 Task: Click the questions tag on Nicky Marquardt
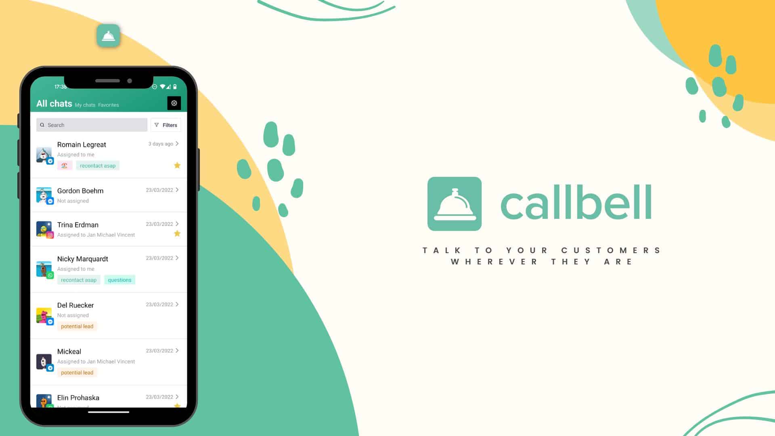pyautogui.click(x=120, y=279)
